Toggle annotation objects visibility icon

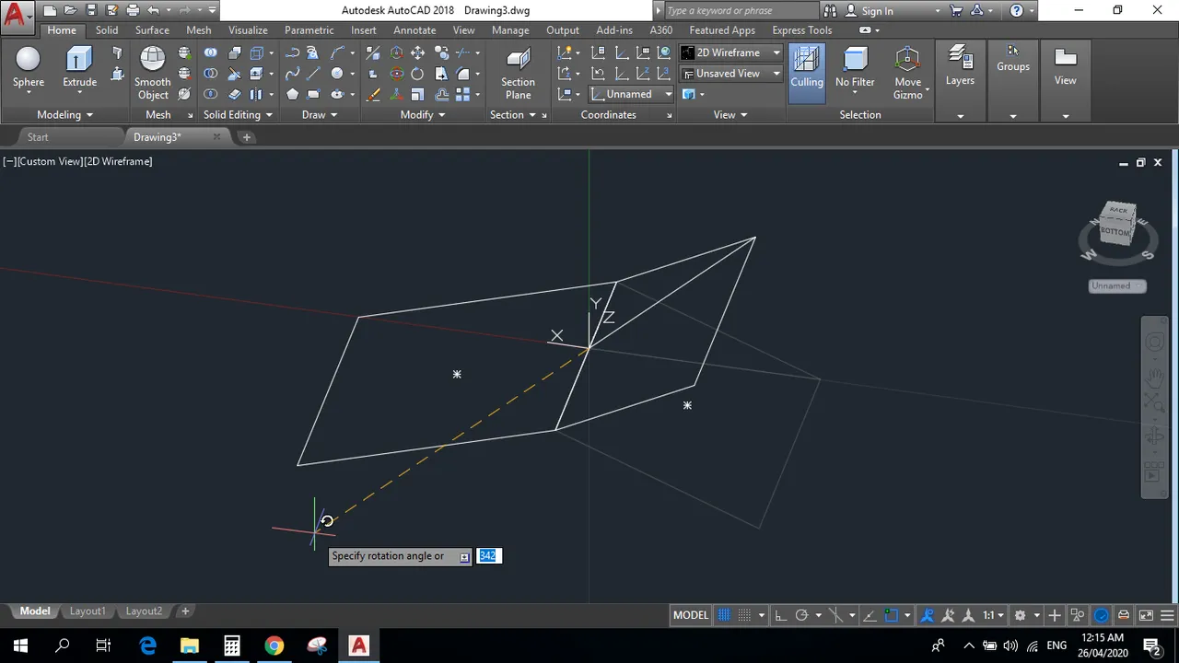(928, 615)
